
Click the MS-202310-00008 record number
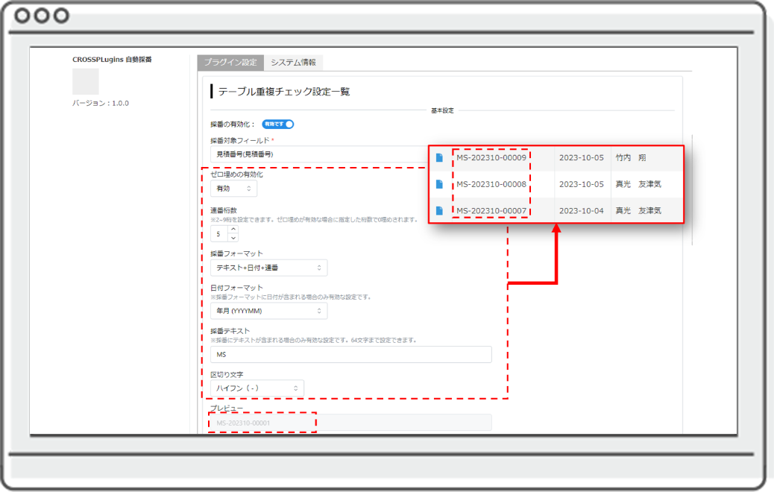pos(491,184)
